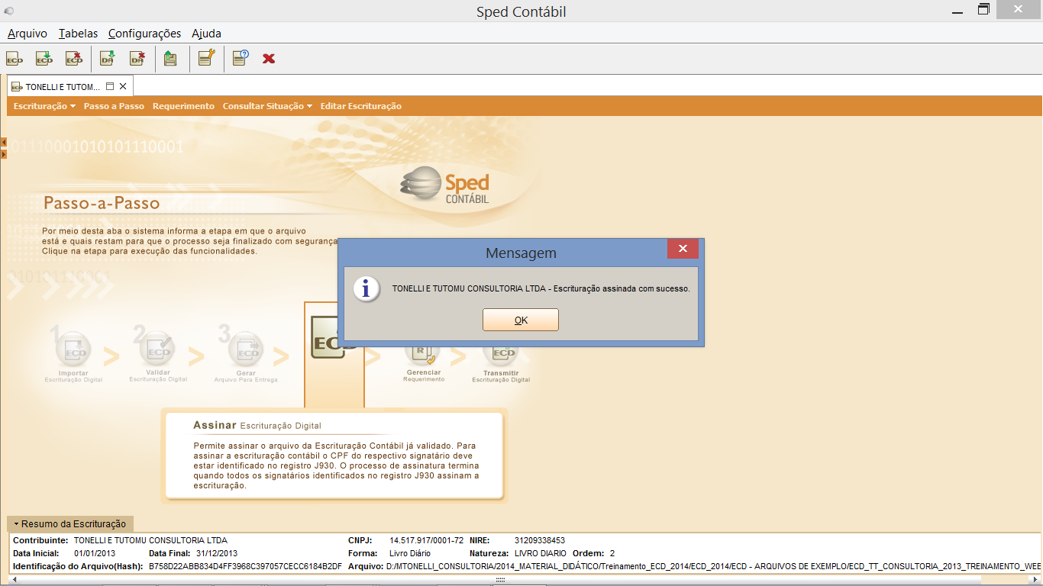Import auxiliary data via DA green arrow icon
This screenshot has height=586, width=1043.
click(108, 58)
